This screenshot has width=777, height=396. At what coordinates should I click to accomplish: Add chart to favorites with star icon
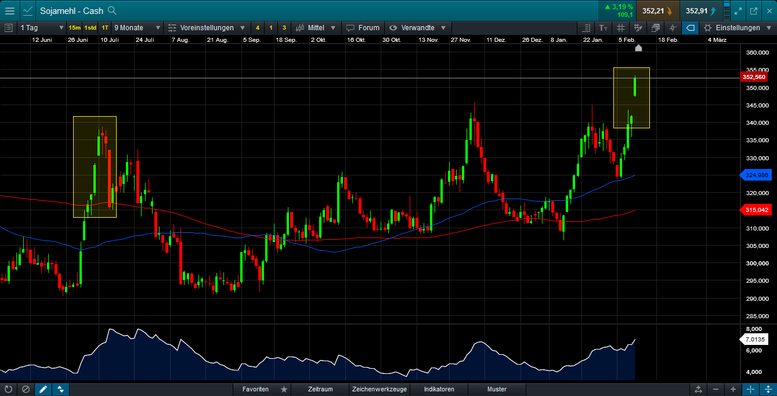point(284,389)
